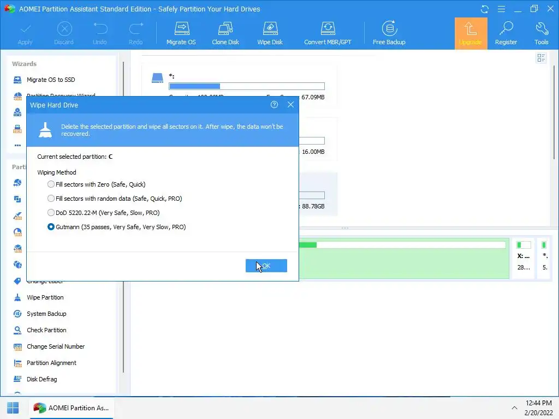Viewport: 559px width, 419px height.
Task: Click the sidebar vertical scrollbar
Action: pyautogui.click(x=123, y=217)
